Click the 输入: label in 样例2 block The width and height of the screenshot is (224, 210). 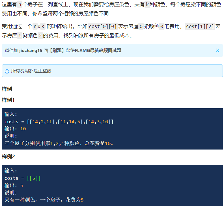(11, 171)
